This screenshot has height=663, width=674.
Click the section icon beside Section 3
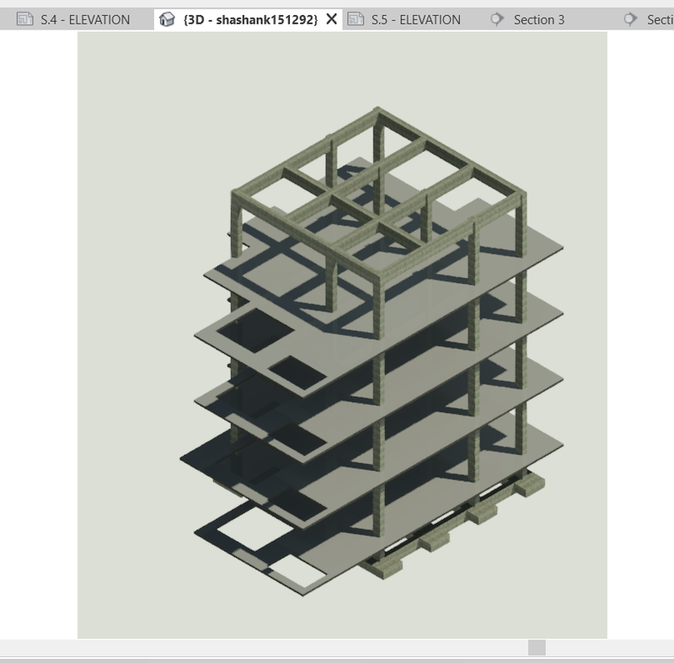497,19
